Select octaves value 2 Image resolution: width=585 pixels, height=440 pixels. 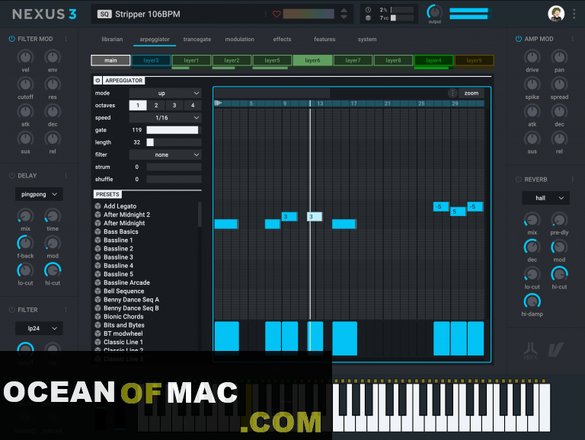coord(156,105)
